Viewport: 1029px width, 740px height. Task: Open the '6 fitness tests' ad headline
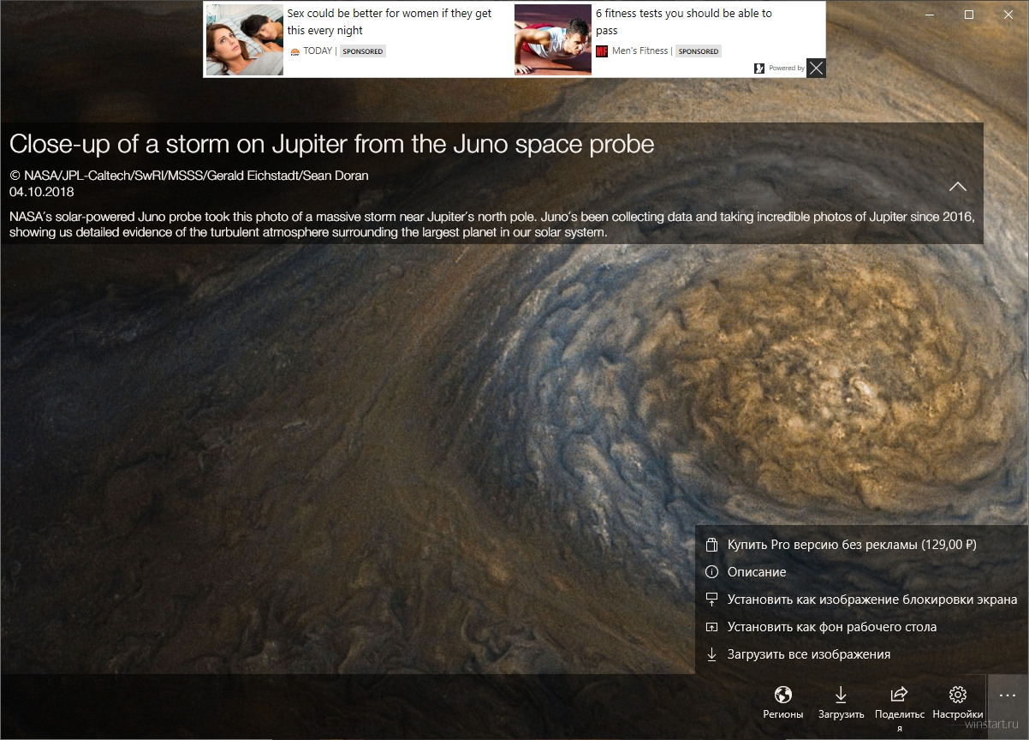point(684,21)
